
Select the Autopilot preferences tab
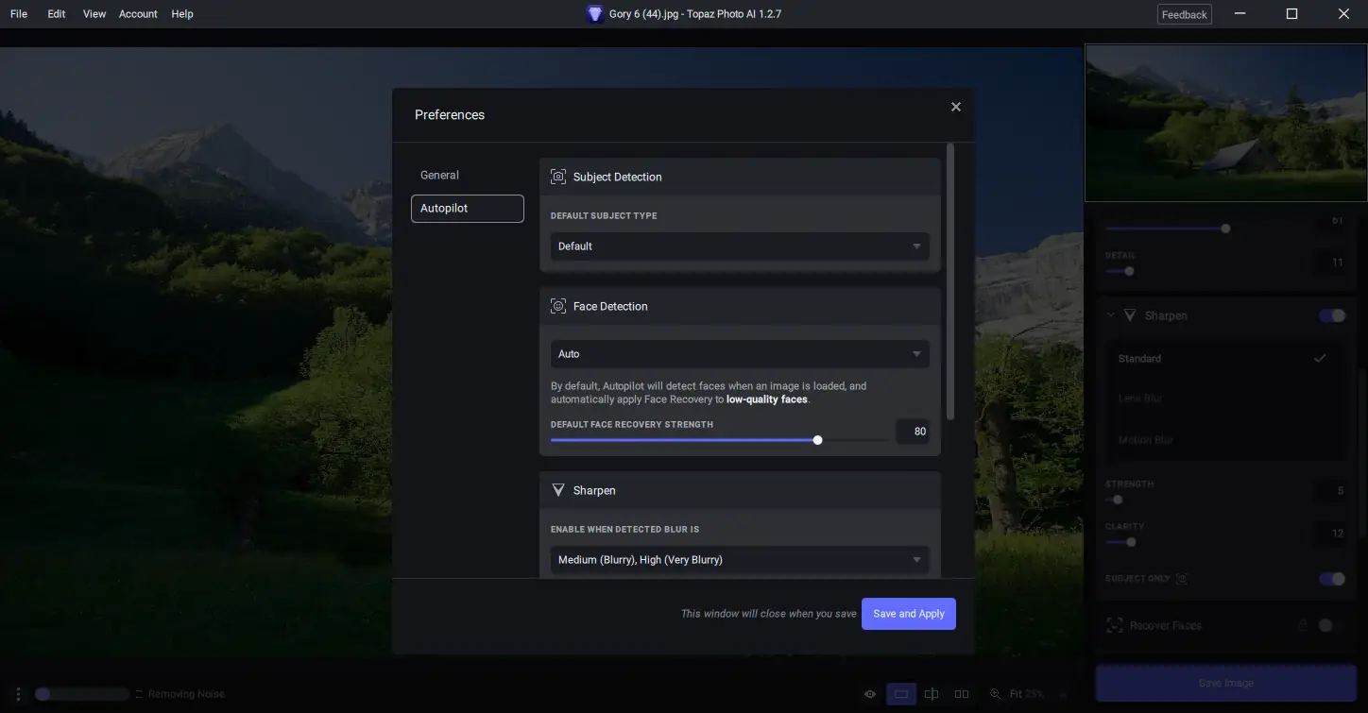click(468, 209)
